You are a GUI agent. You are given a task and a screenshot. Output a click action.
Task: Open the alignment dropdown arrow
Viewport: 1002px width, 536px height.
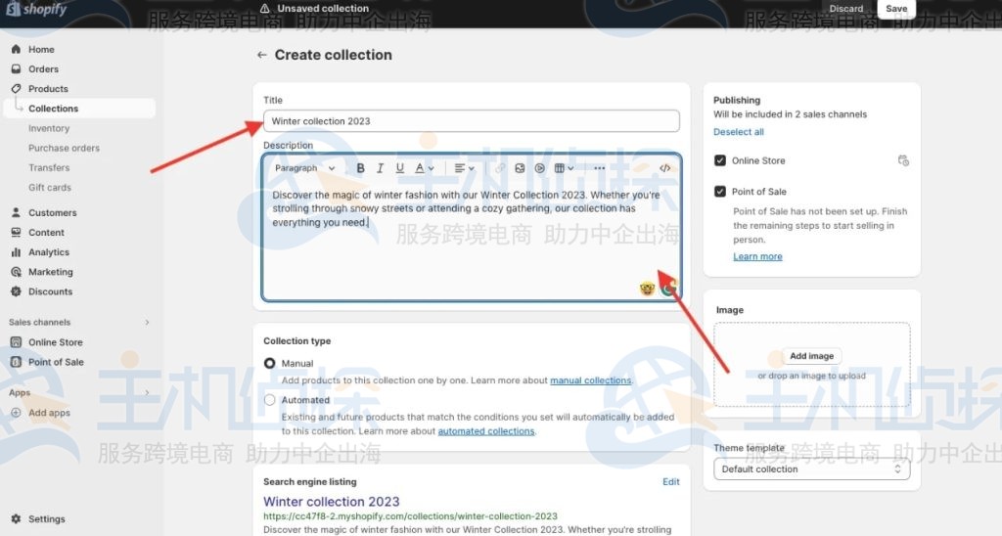(x=472, y=168)
